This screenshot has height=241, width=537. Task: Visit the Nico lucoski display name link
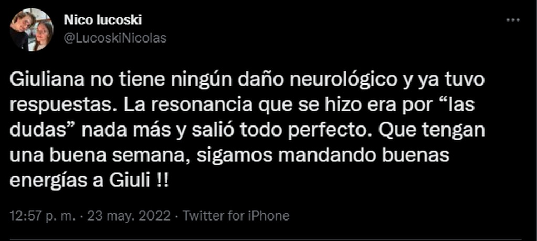[x=103, y=20]
